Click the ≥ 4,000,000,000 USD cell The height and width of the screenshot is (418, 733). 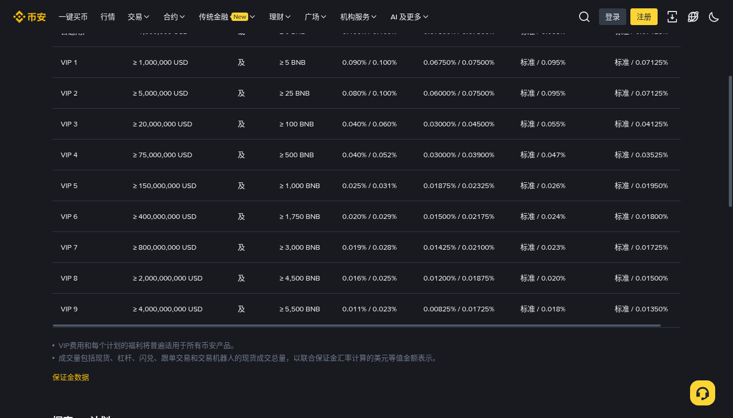coord(168,309)
